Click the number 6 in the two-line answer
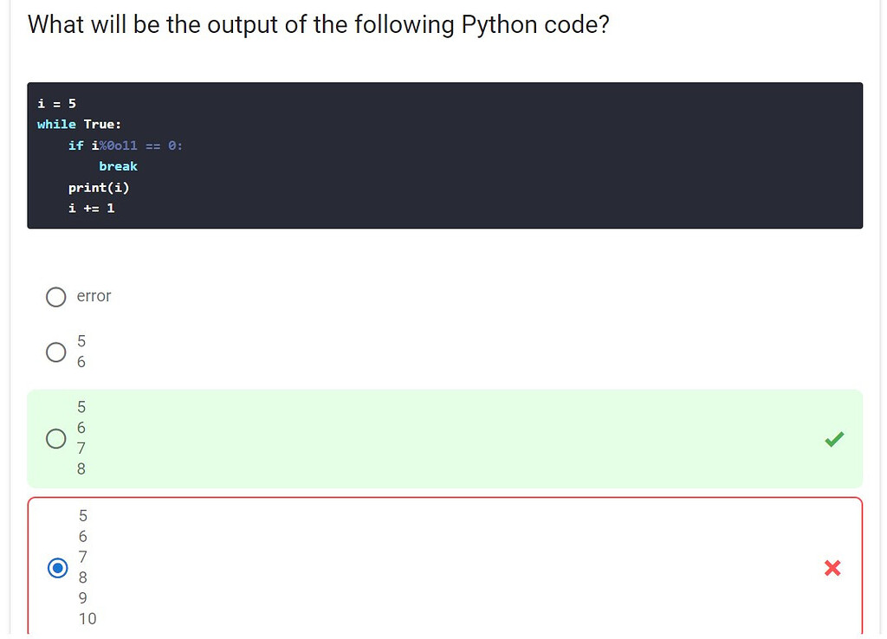Screen dimensions: 887x639 (81, 362)
